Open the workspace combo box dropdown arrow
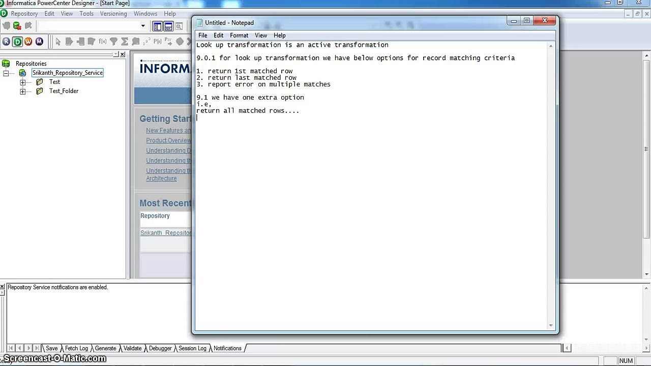Image resolution: width=651 pixels, height=366 pixels. [143, 26]
